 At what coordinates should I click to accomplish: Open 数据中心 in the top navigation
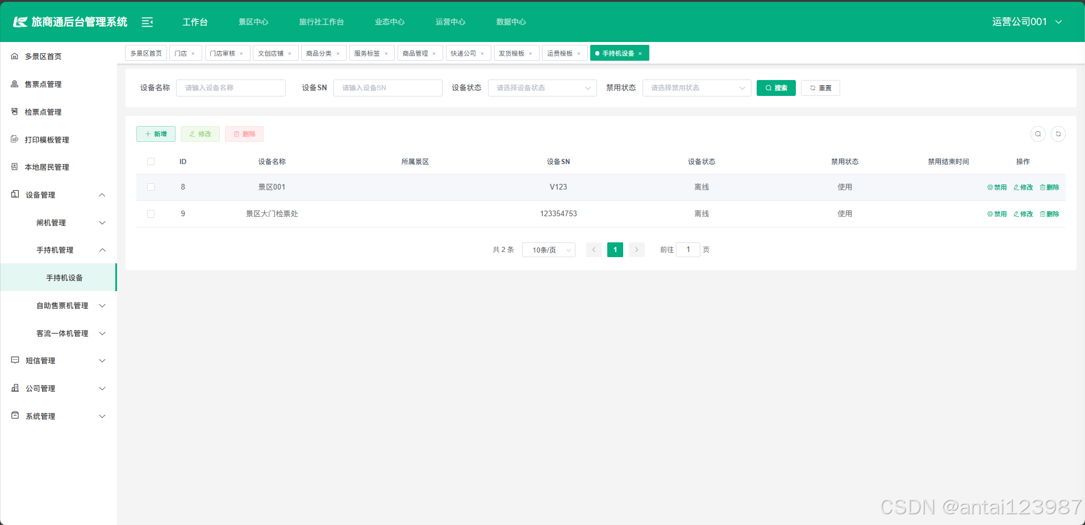pyautogui.click(x=511, y=22)
